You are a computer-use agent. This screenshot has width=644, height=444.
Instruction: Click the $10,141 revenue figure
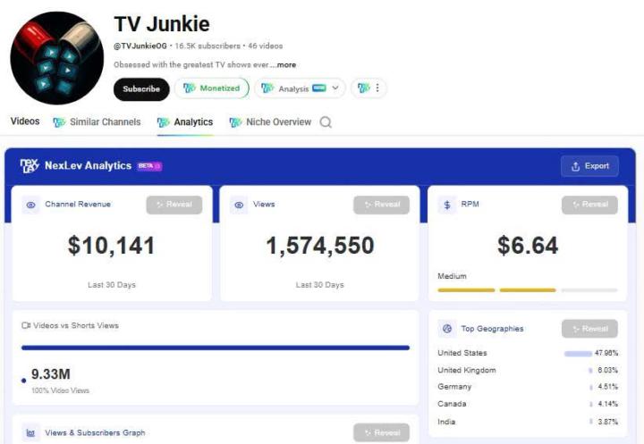[111, 246]
